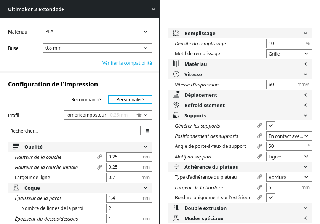
Task: Click link icon next to Hauteur de la couche
Action: point(99,157)
